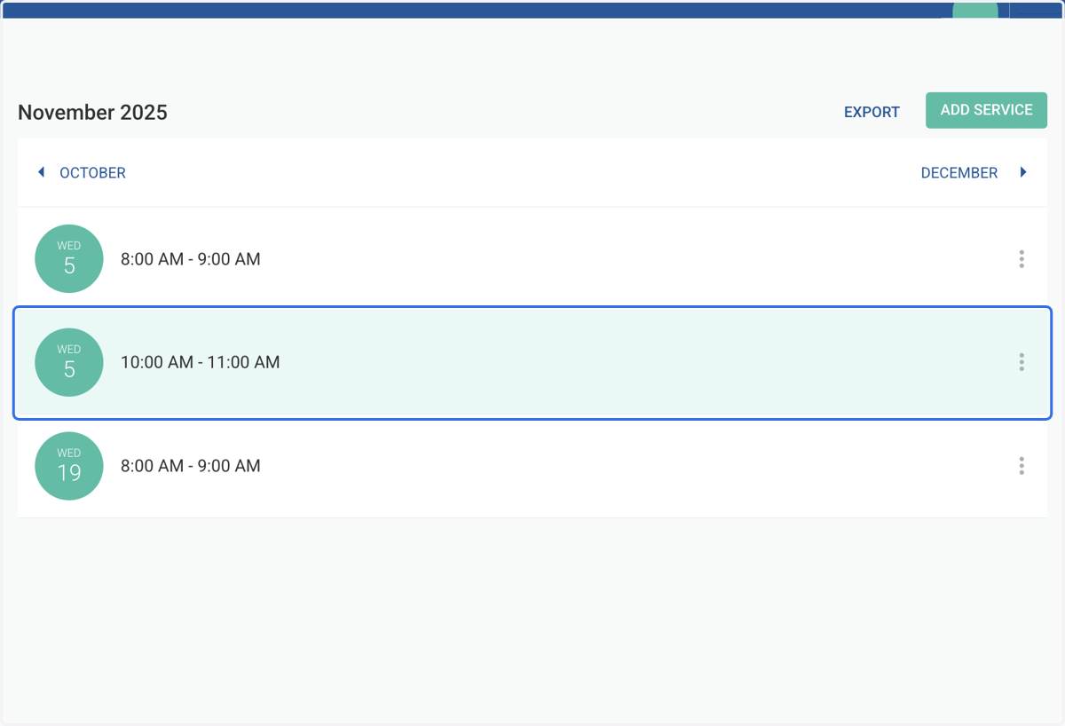Select the 8:00 AM - 9:00 AM text on Wed 5
Screen dimensions: 1065x726
[191, 259]
